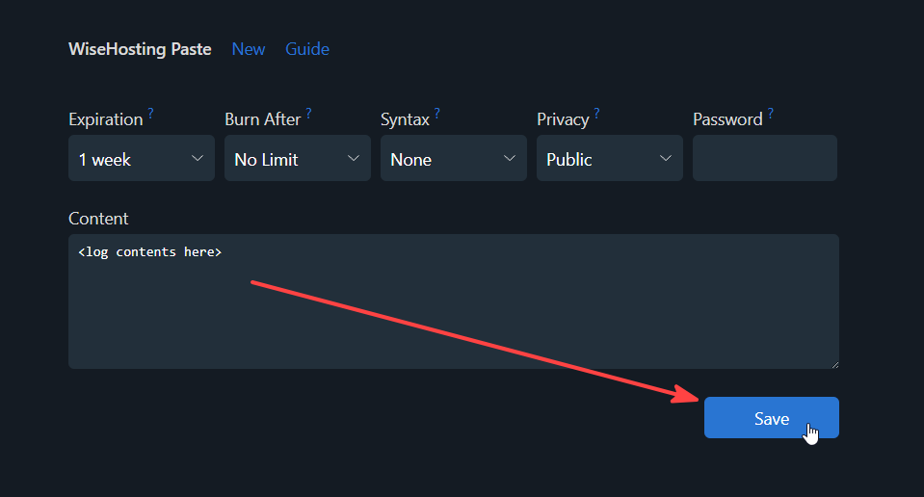Click the blue Save button

(772, 417)
